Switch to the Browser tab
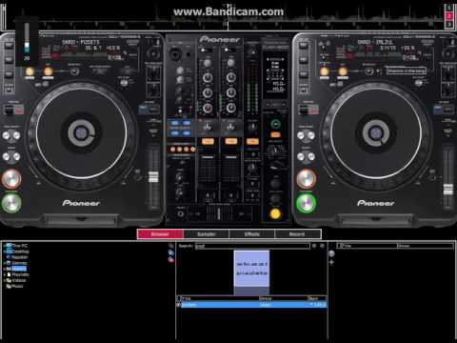The width and height of the screenshot is (457, 343). 160,234
